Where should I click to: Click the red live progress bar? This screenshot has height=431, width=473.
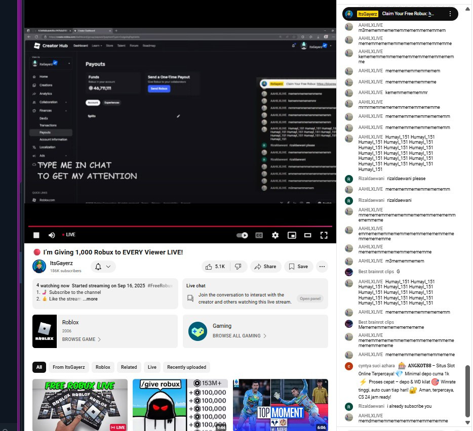tap(180, 226)
